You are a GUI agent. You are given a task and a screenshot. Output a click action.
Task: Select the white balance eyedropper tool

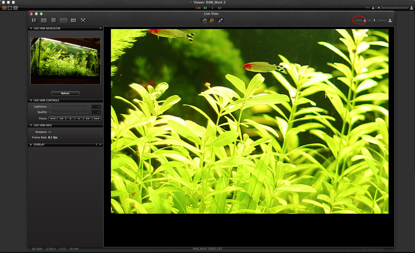(x=220, y=20)
